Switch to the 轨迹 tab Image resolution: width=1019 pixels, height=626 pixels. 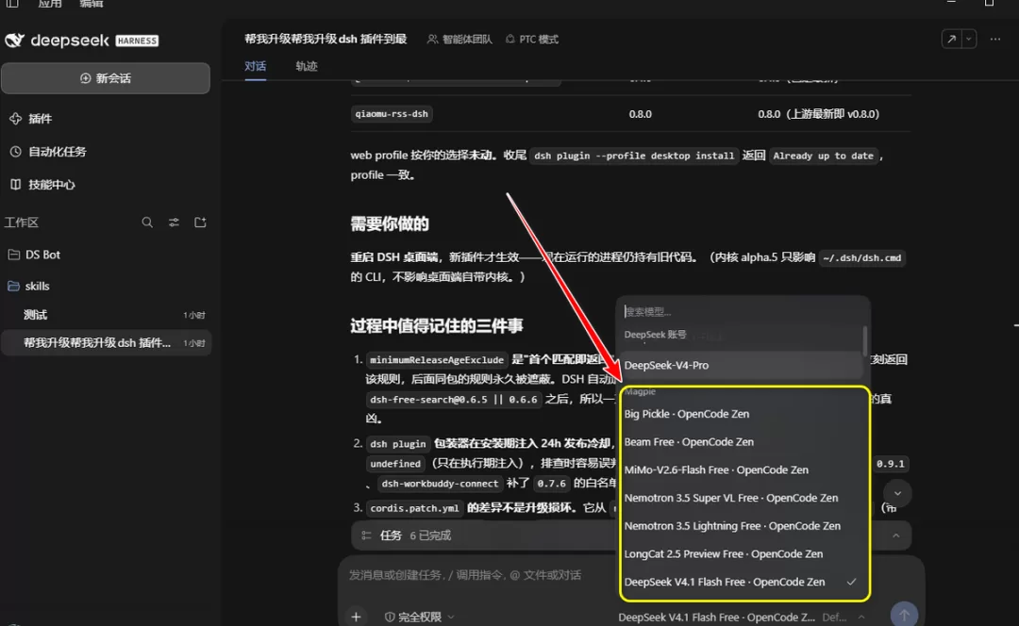pos(306,66)
